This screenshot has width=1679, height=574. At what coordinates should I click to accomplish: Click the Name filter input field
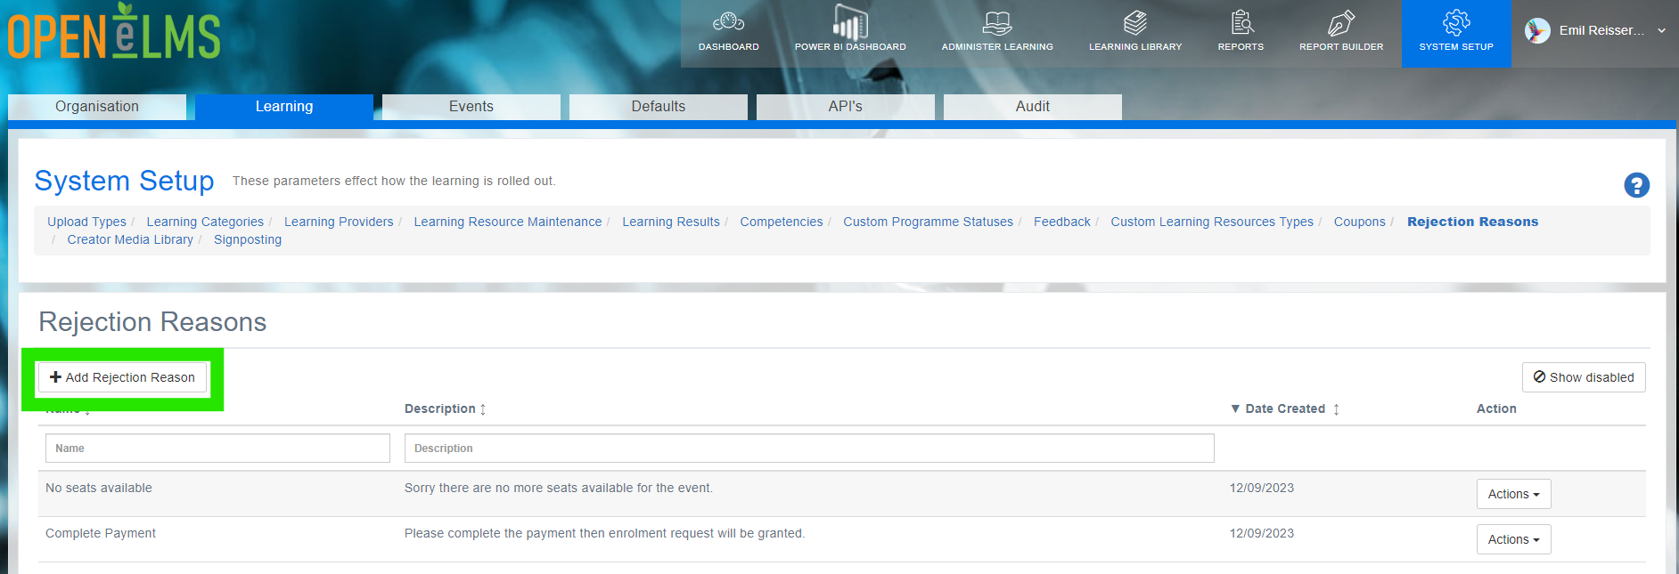[217, 449]
